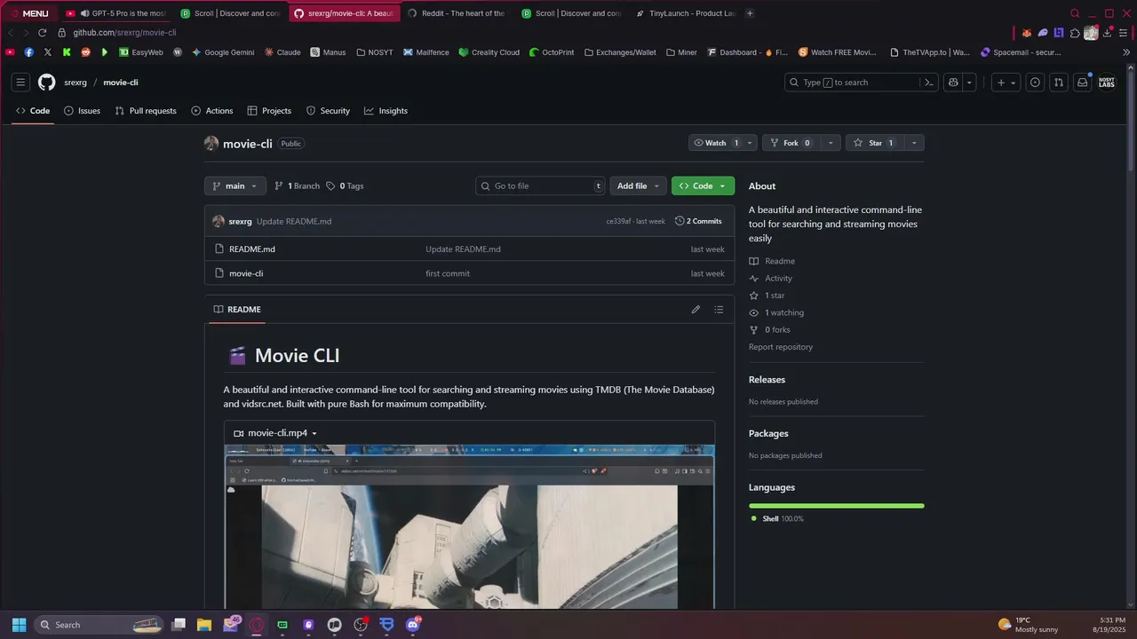Open new browser tab plus

click(x=750, y=13)
